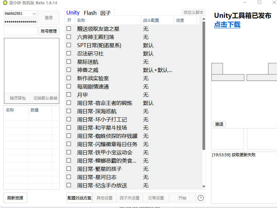Enable the 忍法研习社 daily task
This screenshot has height=208, width=277.
click(68, 54)
